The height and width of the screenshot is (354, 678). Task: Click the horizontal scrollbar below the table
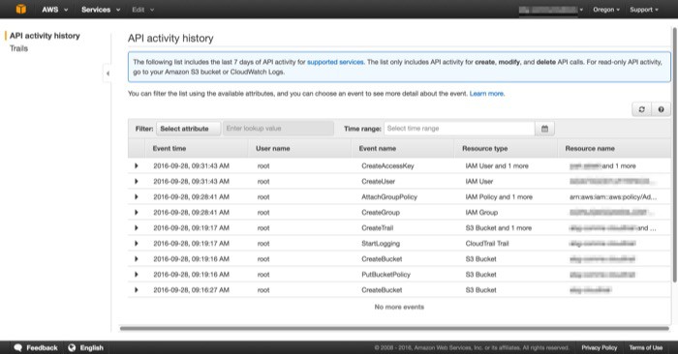pos(394,329)
